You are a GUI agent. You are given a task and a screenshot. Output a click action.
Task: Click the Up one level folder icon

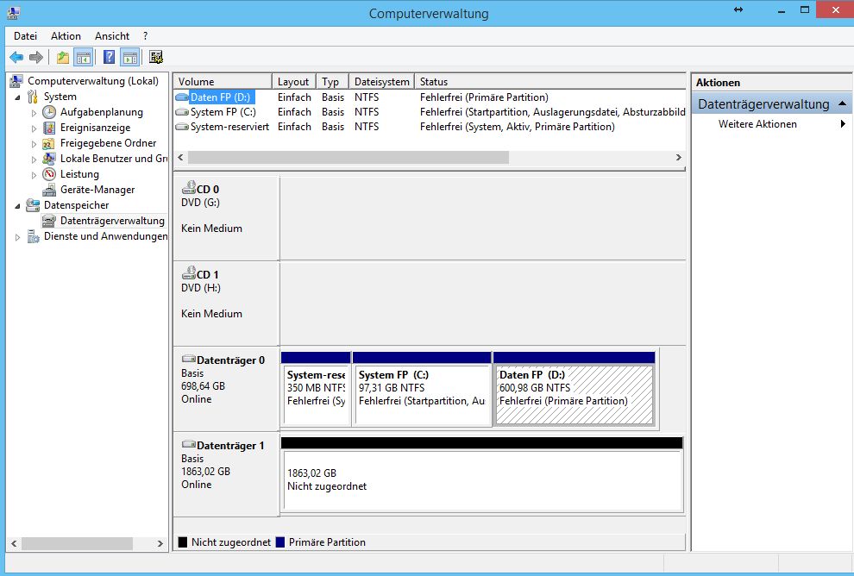coord(63,57)
